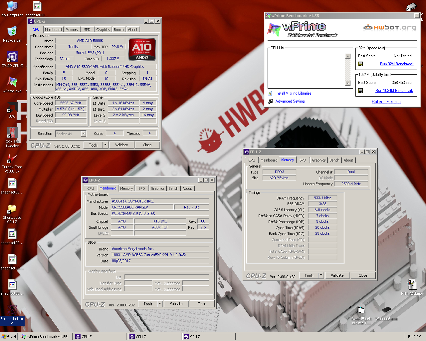The image size is (426, 341).
Task: Switch to Mainboard tab in top-left CPU-Z
Action: coord(53,30)
